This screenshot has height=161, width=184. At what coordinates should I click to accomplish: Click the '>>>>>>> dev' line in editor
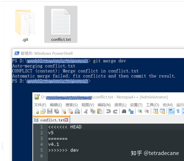63,150
